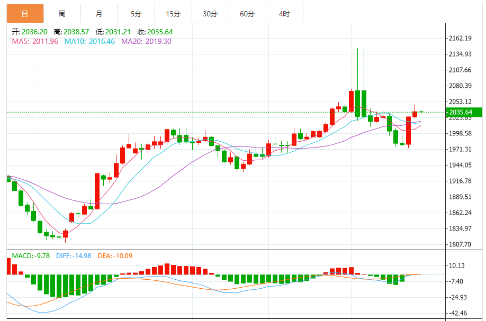
Task: Click the -7.40 MACD axis label
Action: click(456, 281)
